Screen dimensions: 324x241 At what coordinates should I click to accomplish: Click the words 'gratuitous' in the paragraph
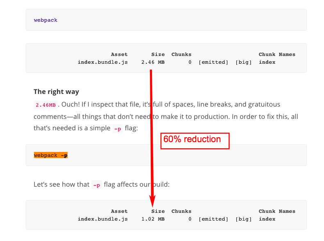[x=264, y=105]
